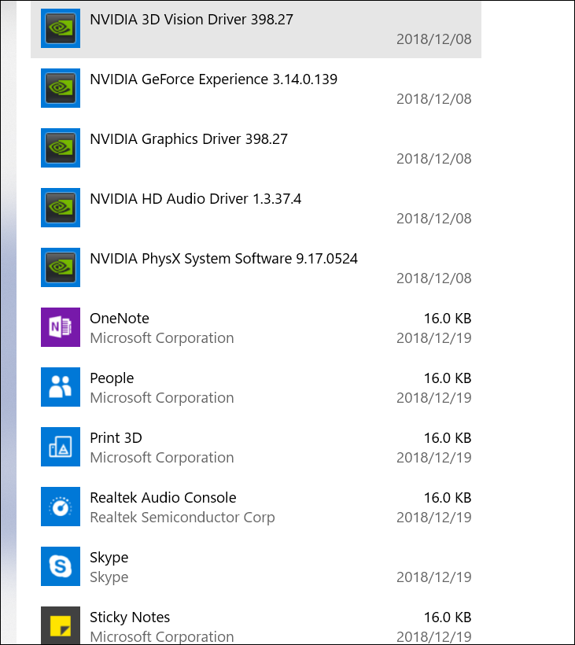
Task: Select the Print 3D app name
Action: click(x=116, y=437)
